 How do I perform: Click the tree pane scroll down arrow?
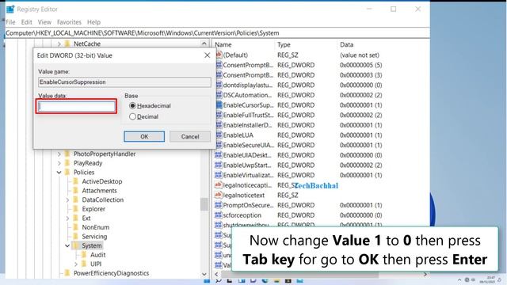click(204, 275)
